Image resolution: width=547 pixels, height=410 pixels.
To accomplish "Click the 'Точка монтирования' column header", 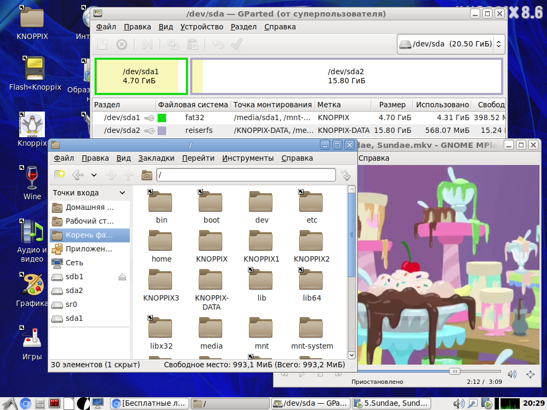I will pyautogui.click(x=272, y=105).
